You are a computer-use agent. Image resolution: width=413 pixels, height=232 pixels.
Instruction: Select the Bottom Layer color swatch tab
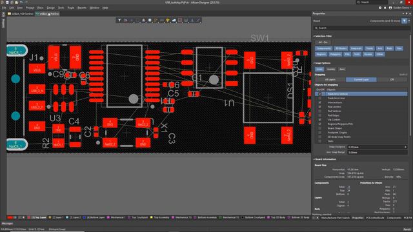tap(85, 218)
